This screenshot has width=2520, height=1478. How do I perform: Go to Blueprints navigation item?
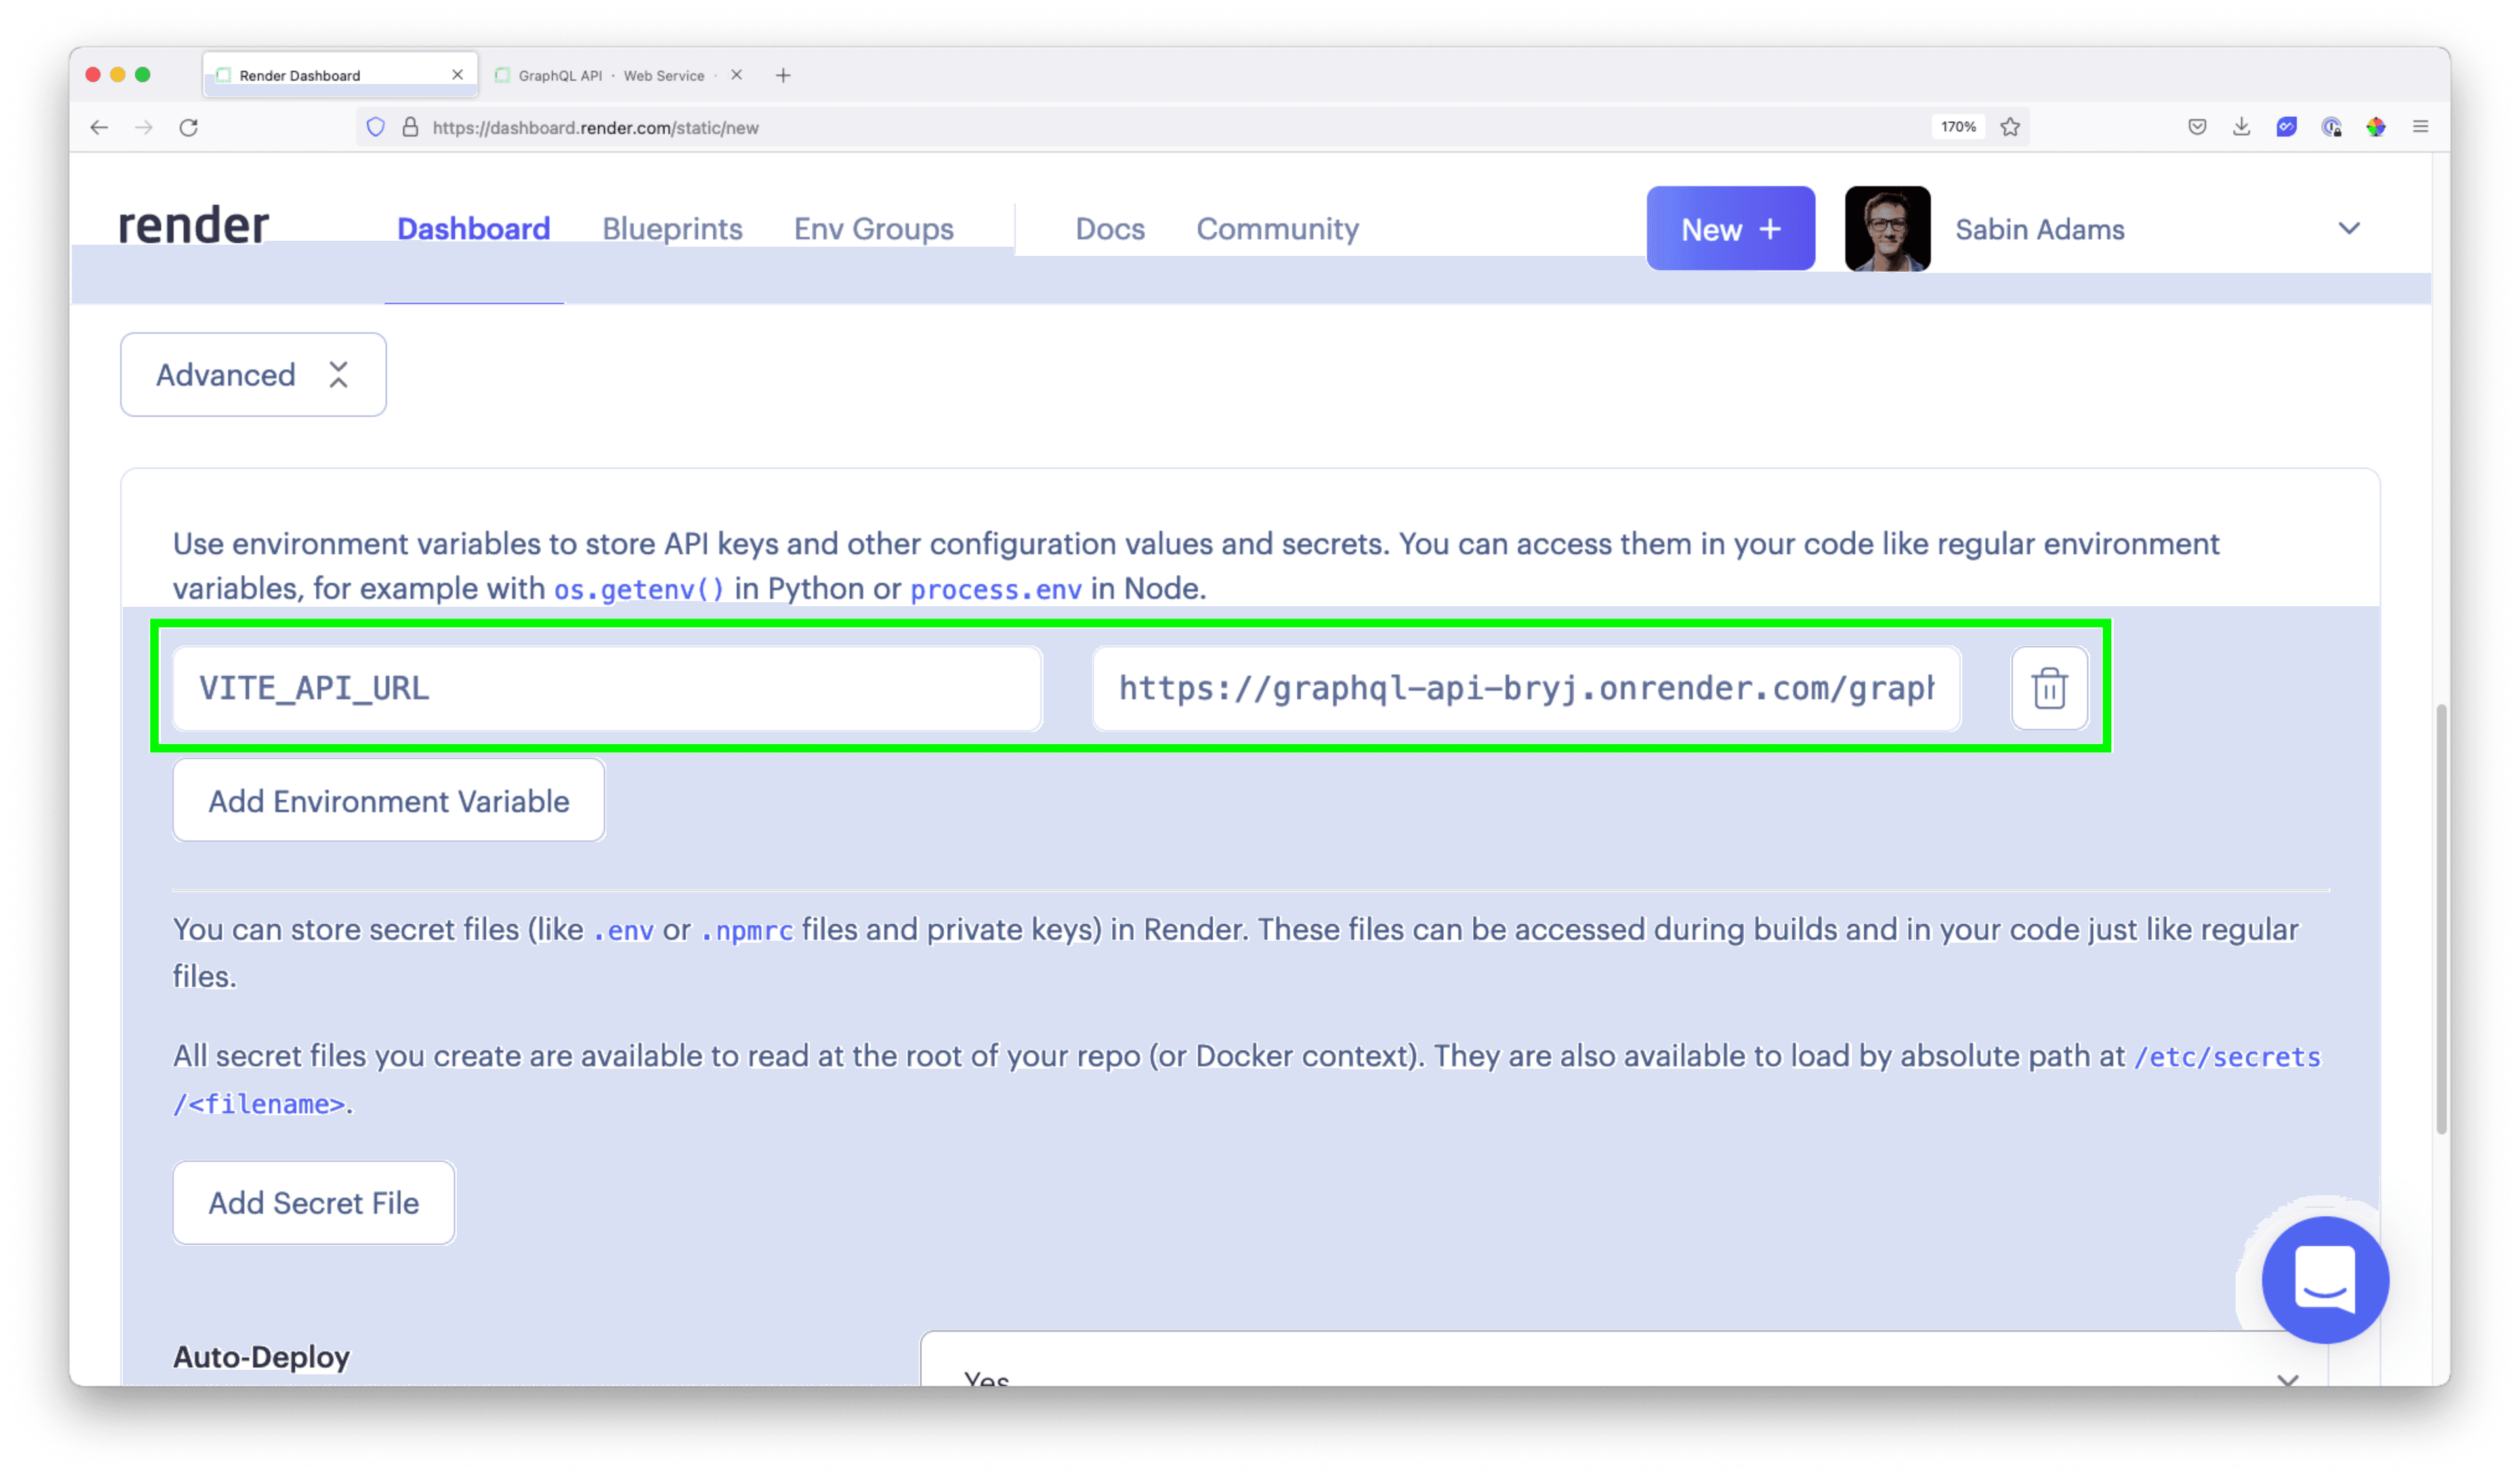672,229
